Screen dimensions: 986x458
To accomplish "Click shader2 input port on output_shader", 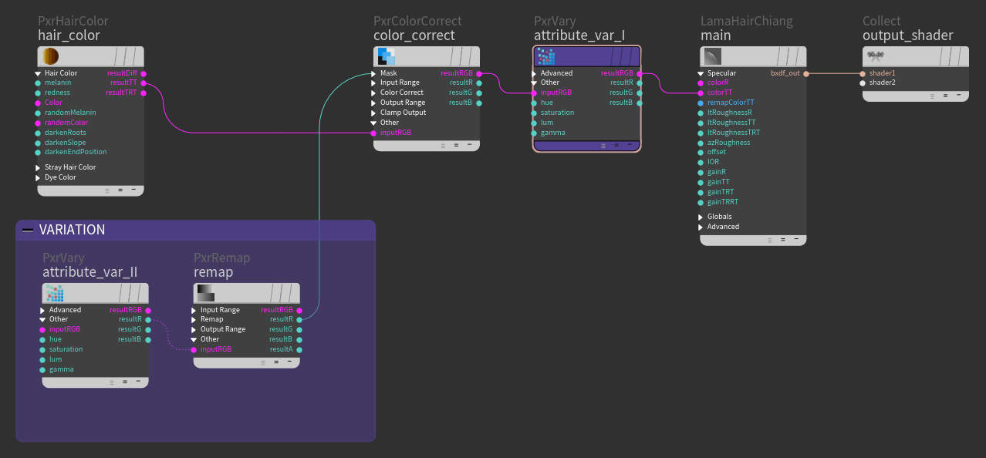I will 863,83.
